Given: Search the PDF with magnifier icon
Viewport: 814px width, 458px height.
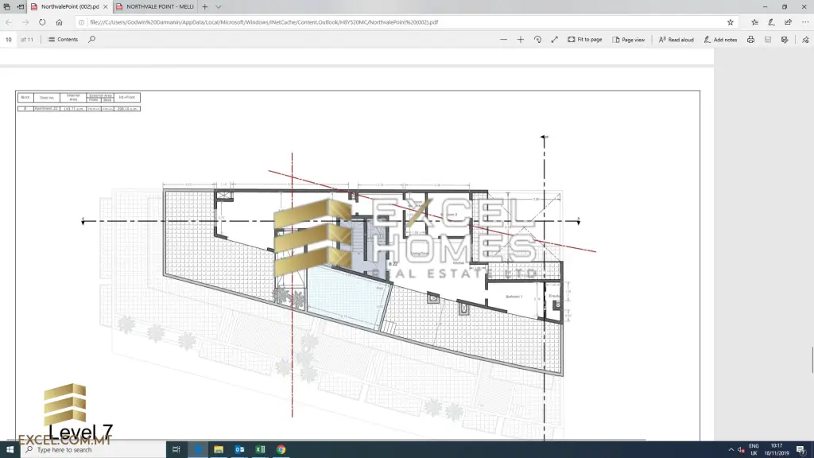Looking at the screenshot, I should (91, 39).
